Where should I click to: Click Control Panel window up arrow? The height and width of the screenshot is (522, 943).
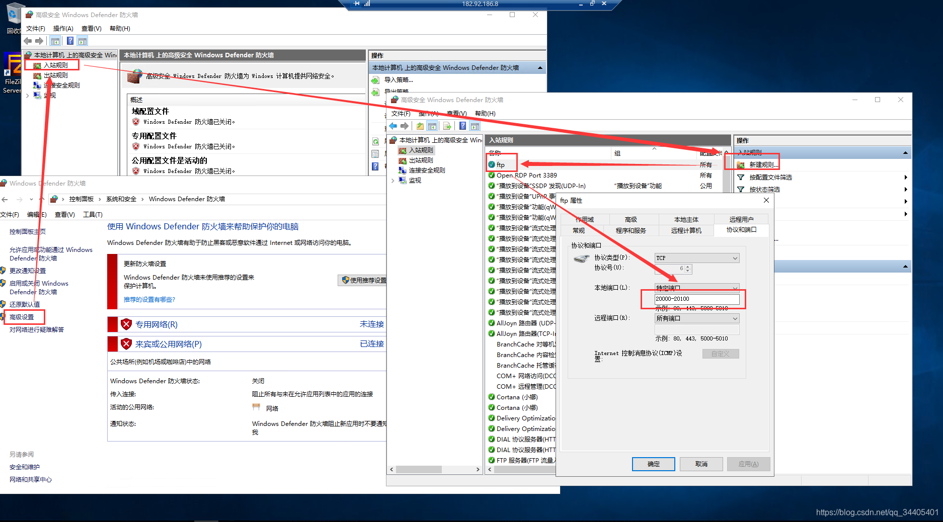43,199
